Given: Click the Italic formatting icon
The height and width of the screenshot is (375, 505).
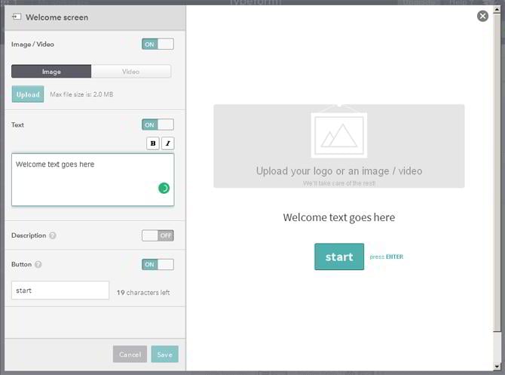Looking at the screenshot, I should pyautogui.click(x=167, y=143).
